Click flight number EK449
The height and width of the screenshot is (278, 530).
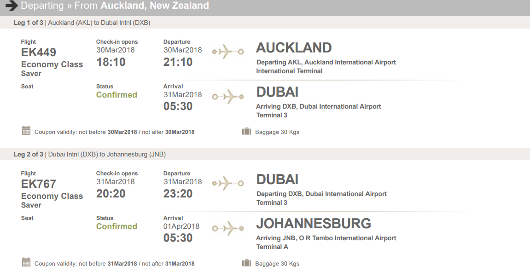tap(39, 52)
